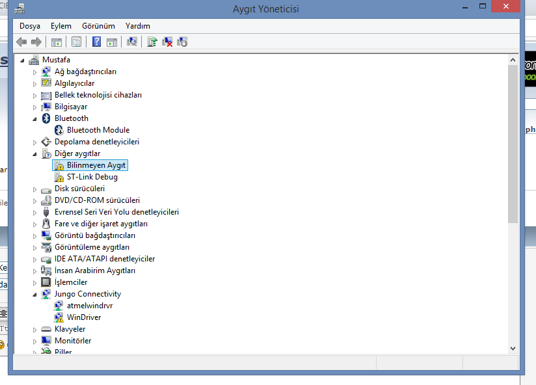The width and height of the screenshot is (536, 385).
Task: Update driver software toolbar icon
Action: [x=152, y=42]
